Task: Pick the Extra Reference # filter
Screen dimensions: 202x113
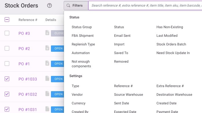Action: pyautogui.click(x=170, y=86)
